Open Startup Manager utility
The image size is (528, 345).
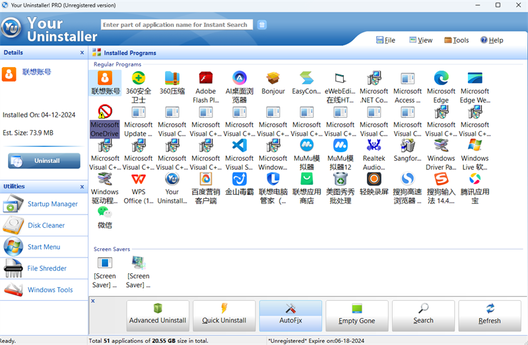pyautogui.click(x=52, y=204)
